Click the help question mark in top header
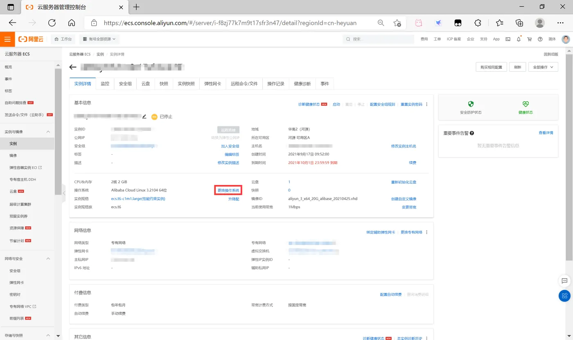This screenshot has height=340, width=573. tap(540, 39)
